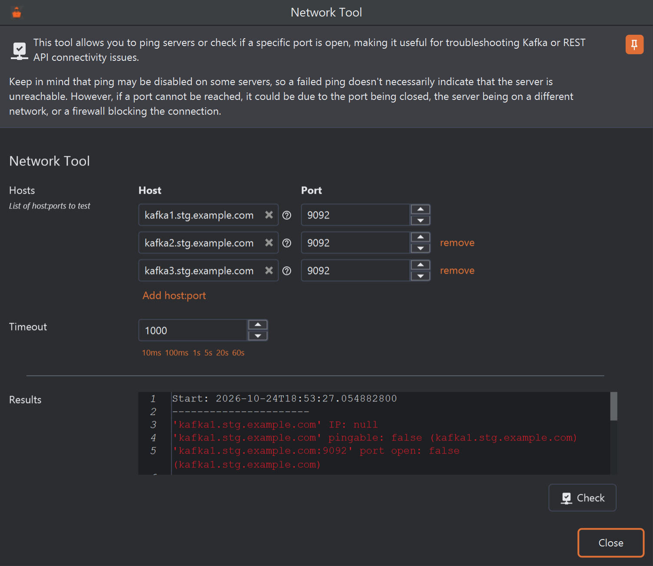The width and height of the screenshot is (653, 566).
Task: Decrease the port for kafka1 host
Action: pos(420,220)
